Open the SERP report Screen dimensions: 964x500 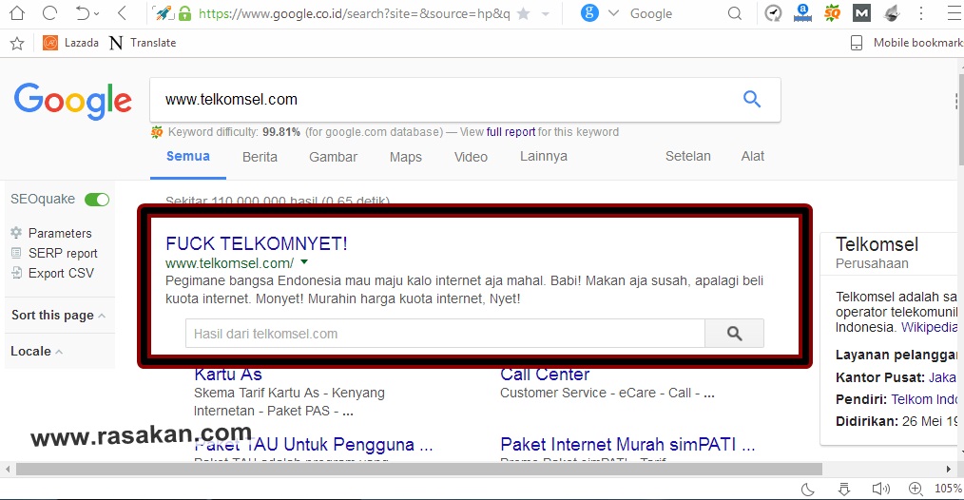(63, 253)
